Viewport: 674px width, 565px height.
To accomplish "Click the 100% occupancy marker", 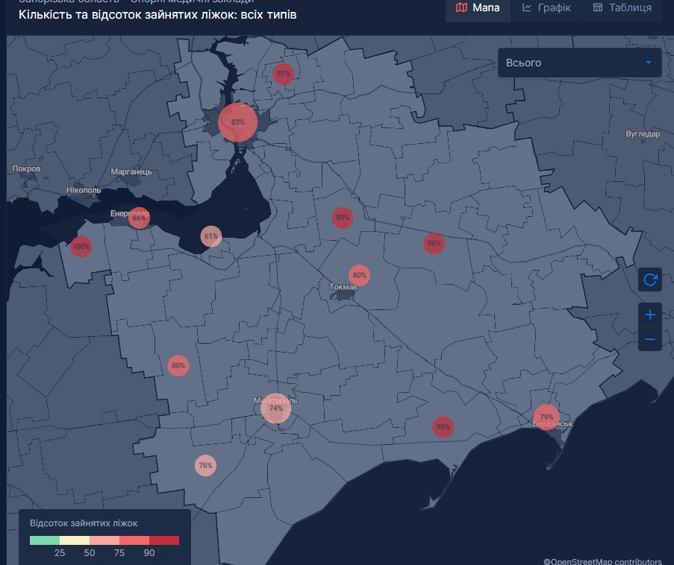I will point(81,247).
